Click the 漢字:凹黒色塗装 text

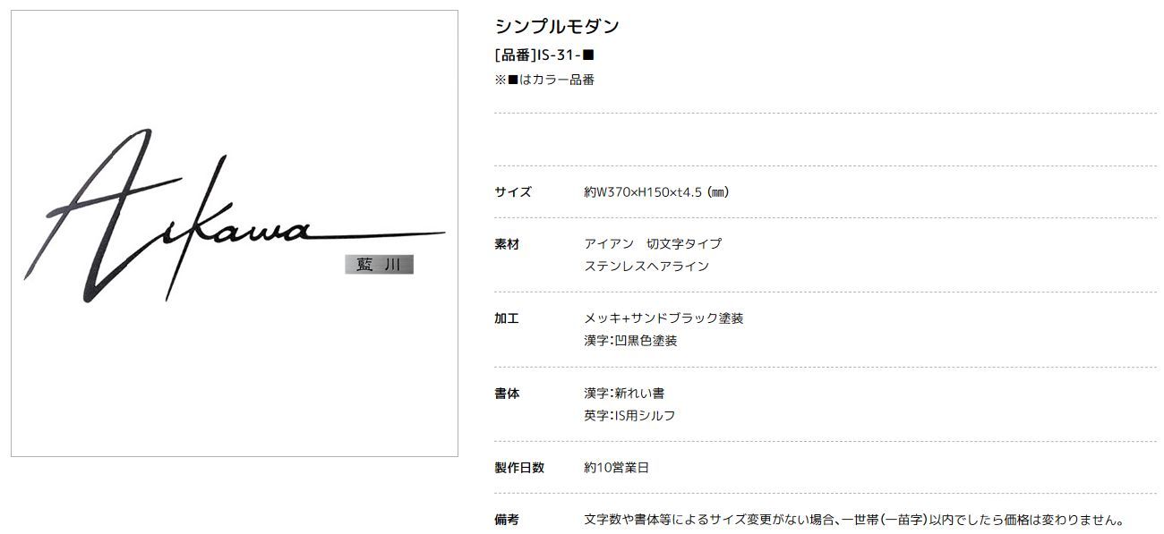630,340
